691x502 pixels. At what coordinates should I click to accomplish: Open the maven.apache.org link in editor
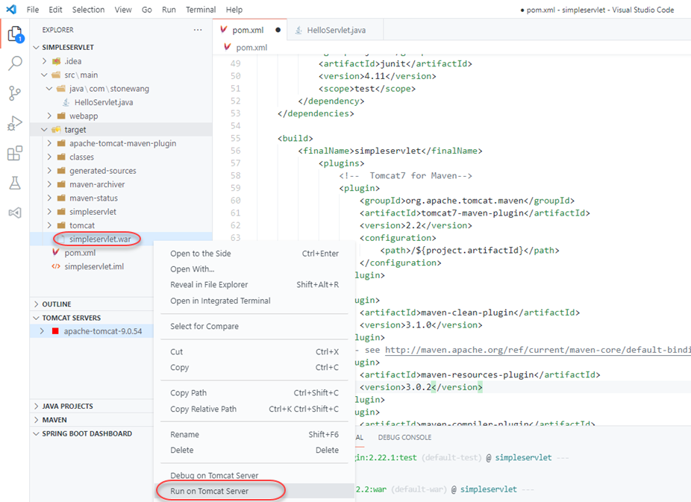click(538, 350)
